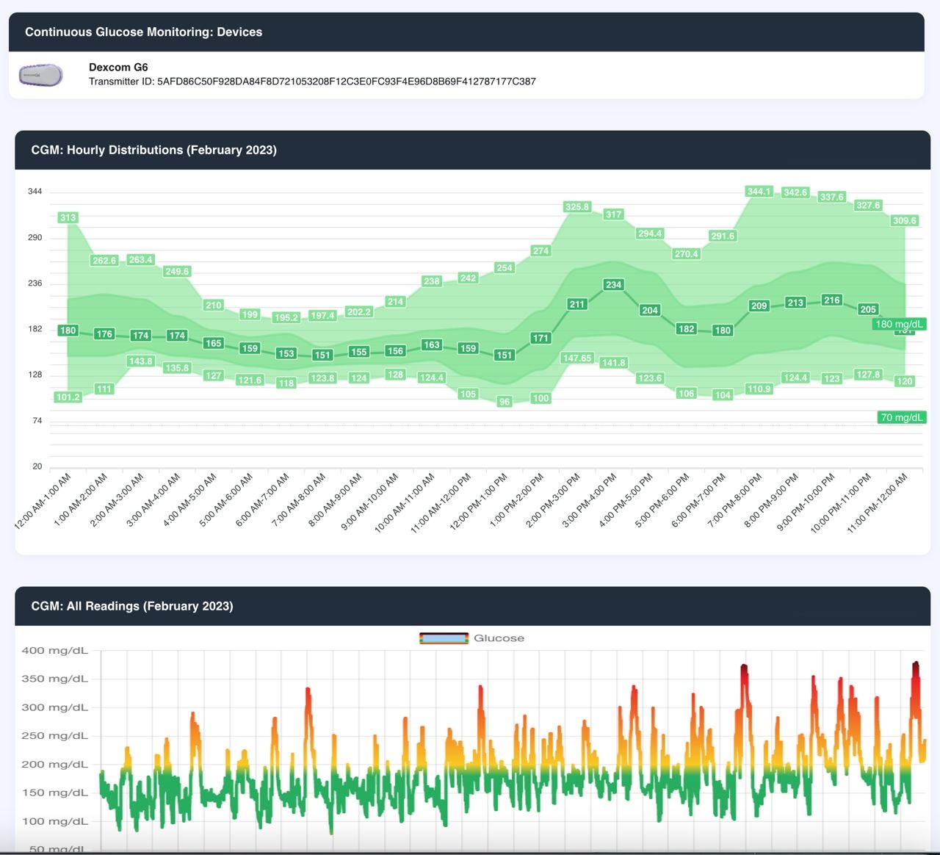Click the 12:00 AM-1:00 AM axis label
This screenshot has height=855, width=940.
[x=43, y=502]
